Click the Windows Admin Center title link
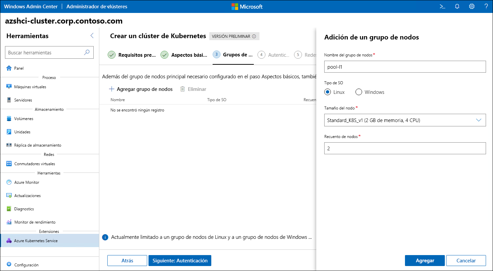The image size is (493, 271). pos(31,6)
